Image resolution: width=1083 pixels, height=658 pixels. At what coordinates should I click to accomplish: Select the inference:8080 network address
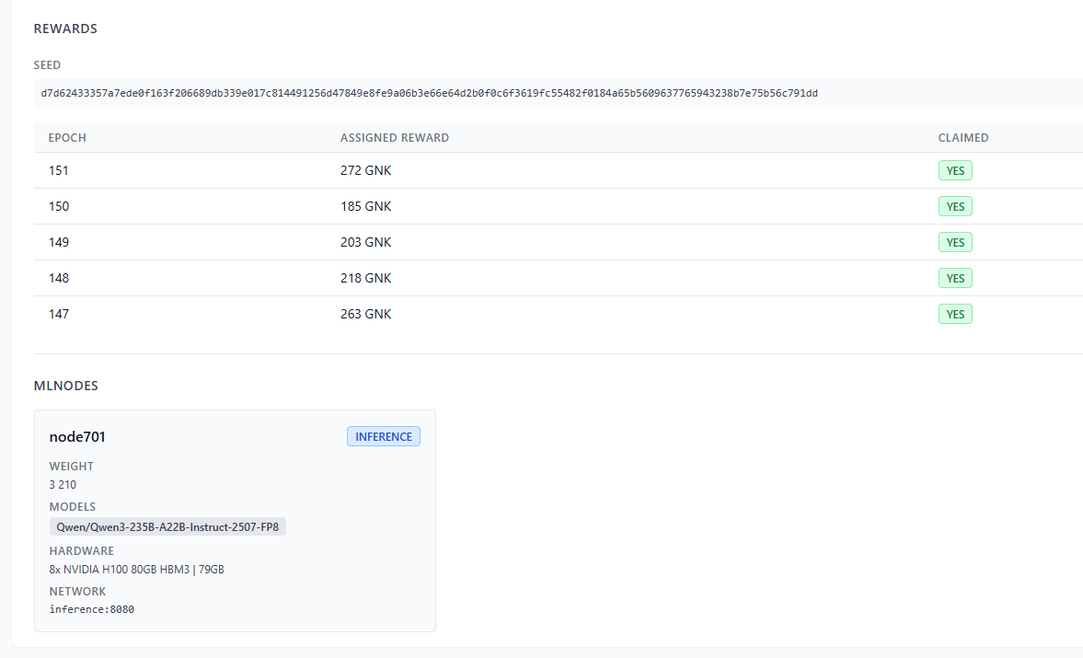point(91,609)
